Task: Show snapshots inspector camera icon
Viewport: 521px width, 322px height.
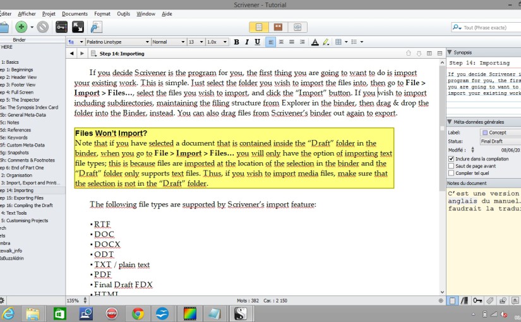Action: (503, 301)
